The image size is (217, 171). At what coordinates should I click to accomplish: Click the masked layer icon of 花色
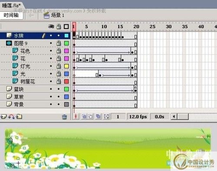(15, 51)
